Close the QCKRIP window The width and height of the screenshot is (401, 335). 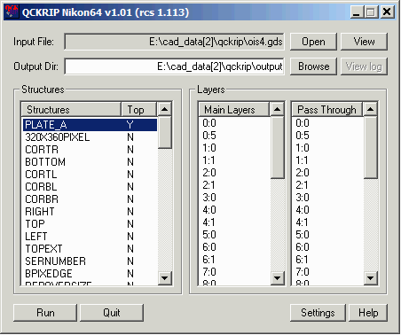click(x=387, y=12)
